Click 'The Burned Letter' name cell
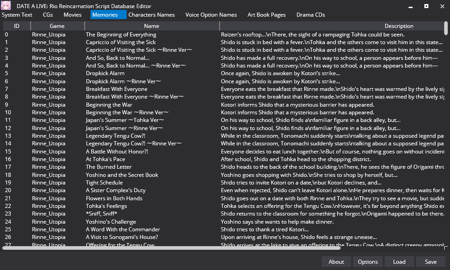The width and height of the screenshot is (450, 270). tap(108, 166)
